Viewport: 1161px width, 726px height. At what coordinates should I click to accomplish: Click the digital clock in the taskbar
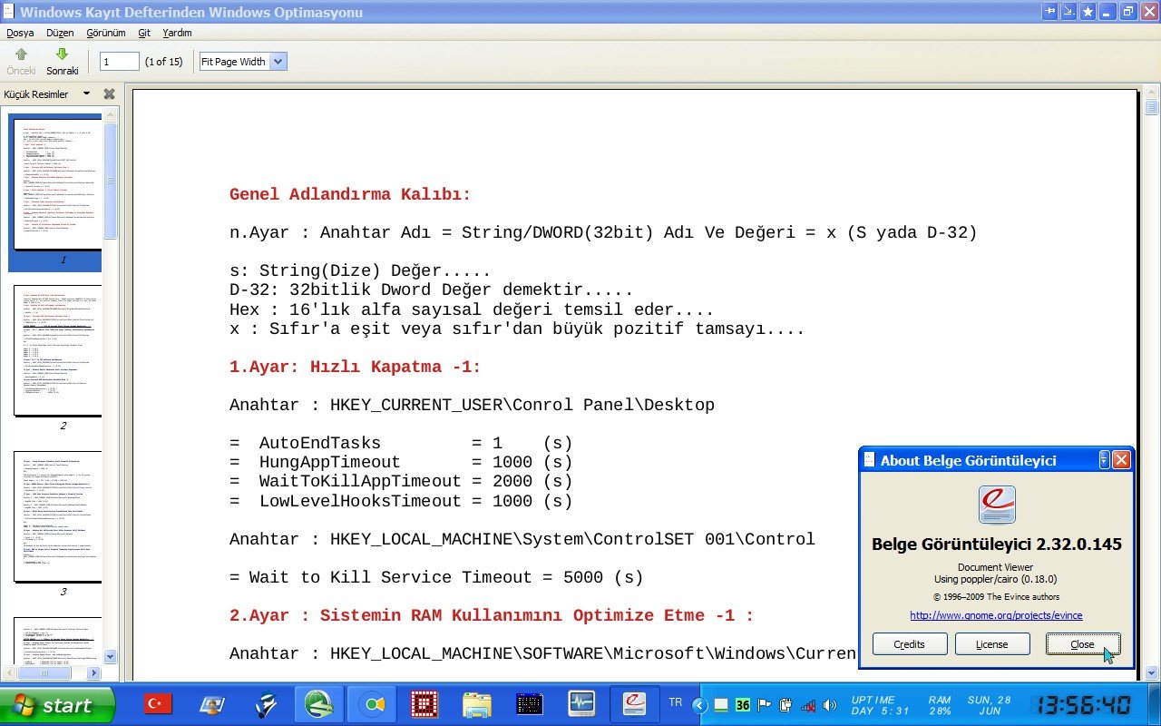click(1085, 705)
